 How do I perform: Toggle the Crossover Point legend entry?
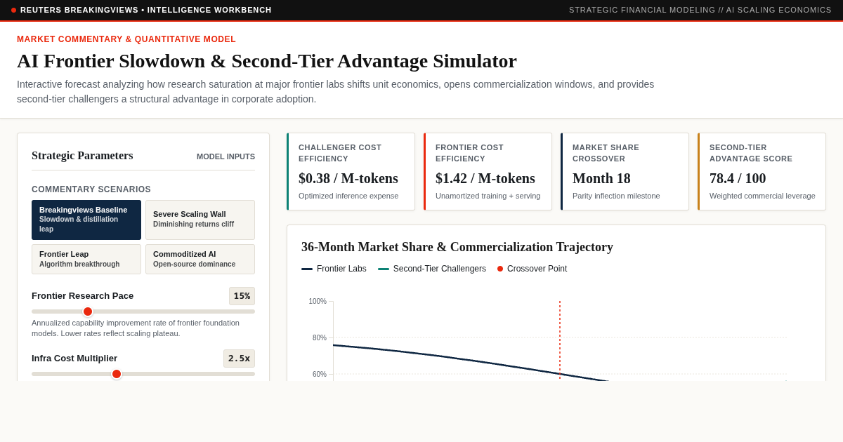coord(532,269)
